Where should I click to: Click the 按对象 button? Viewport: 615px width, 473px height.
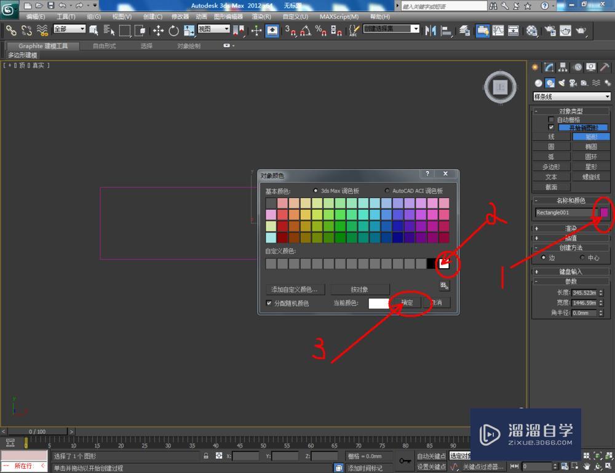(360, 290)
